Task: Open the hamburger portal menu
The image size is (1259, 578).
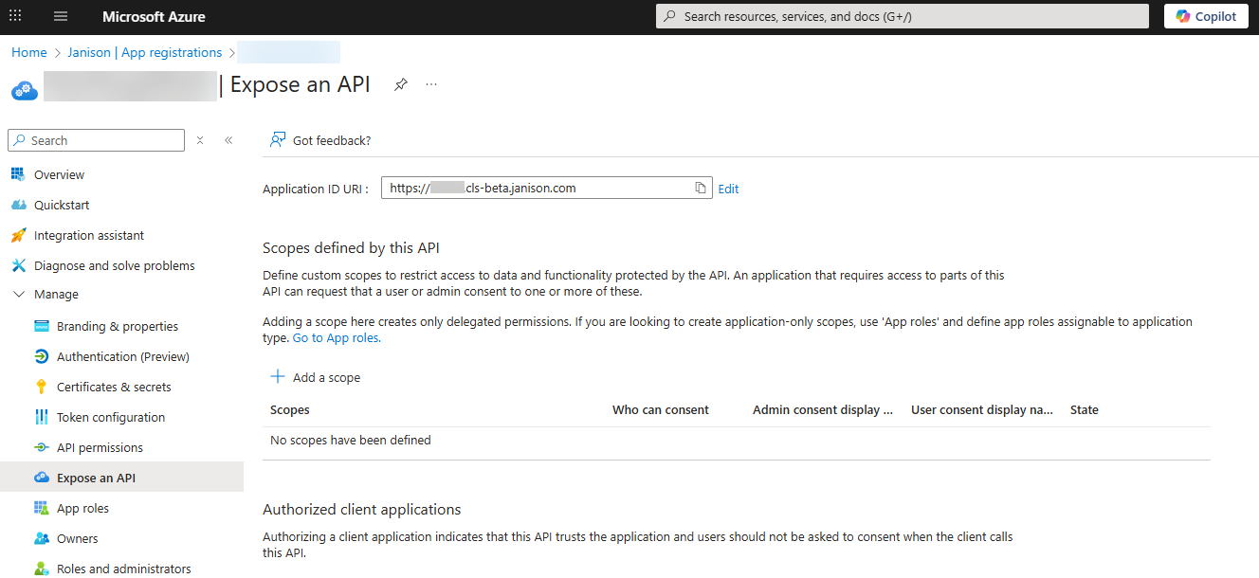Action: click(x=61, y=16)
